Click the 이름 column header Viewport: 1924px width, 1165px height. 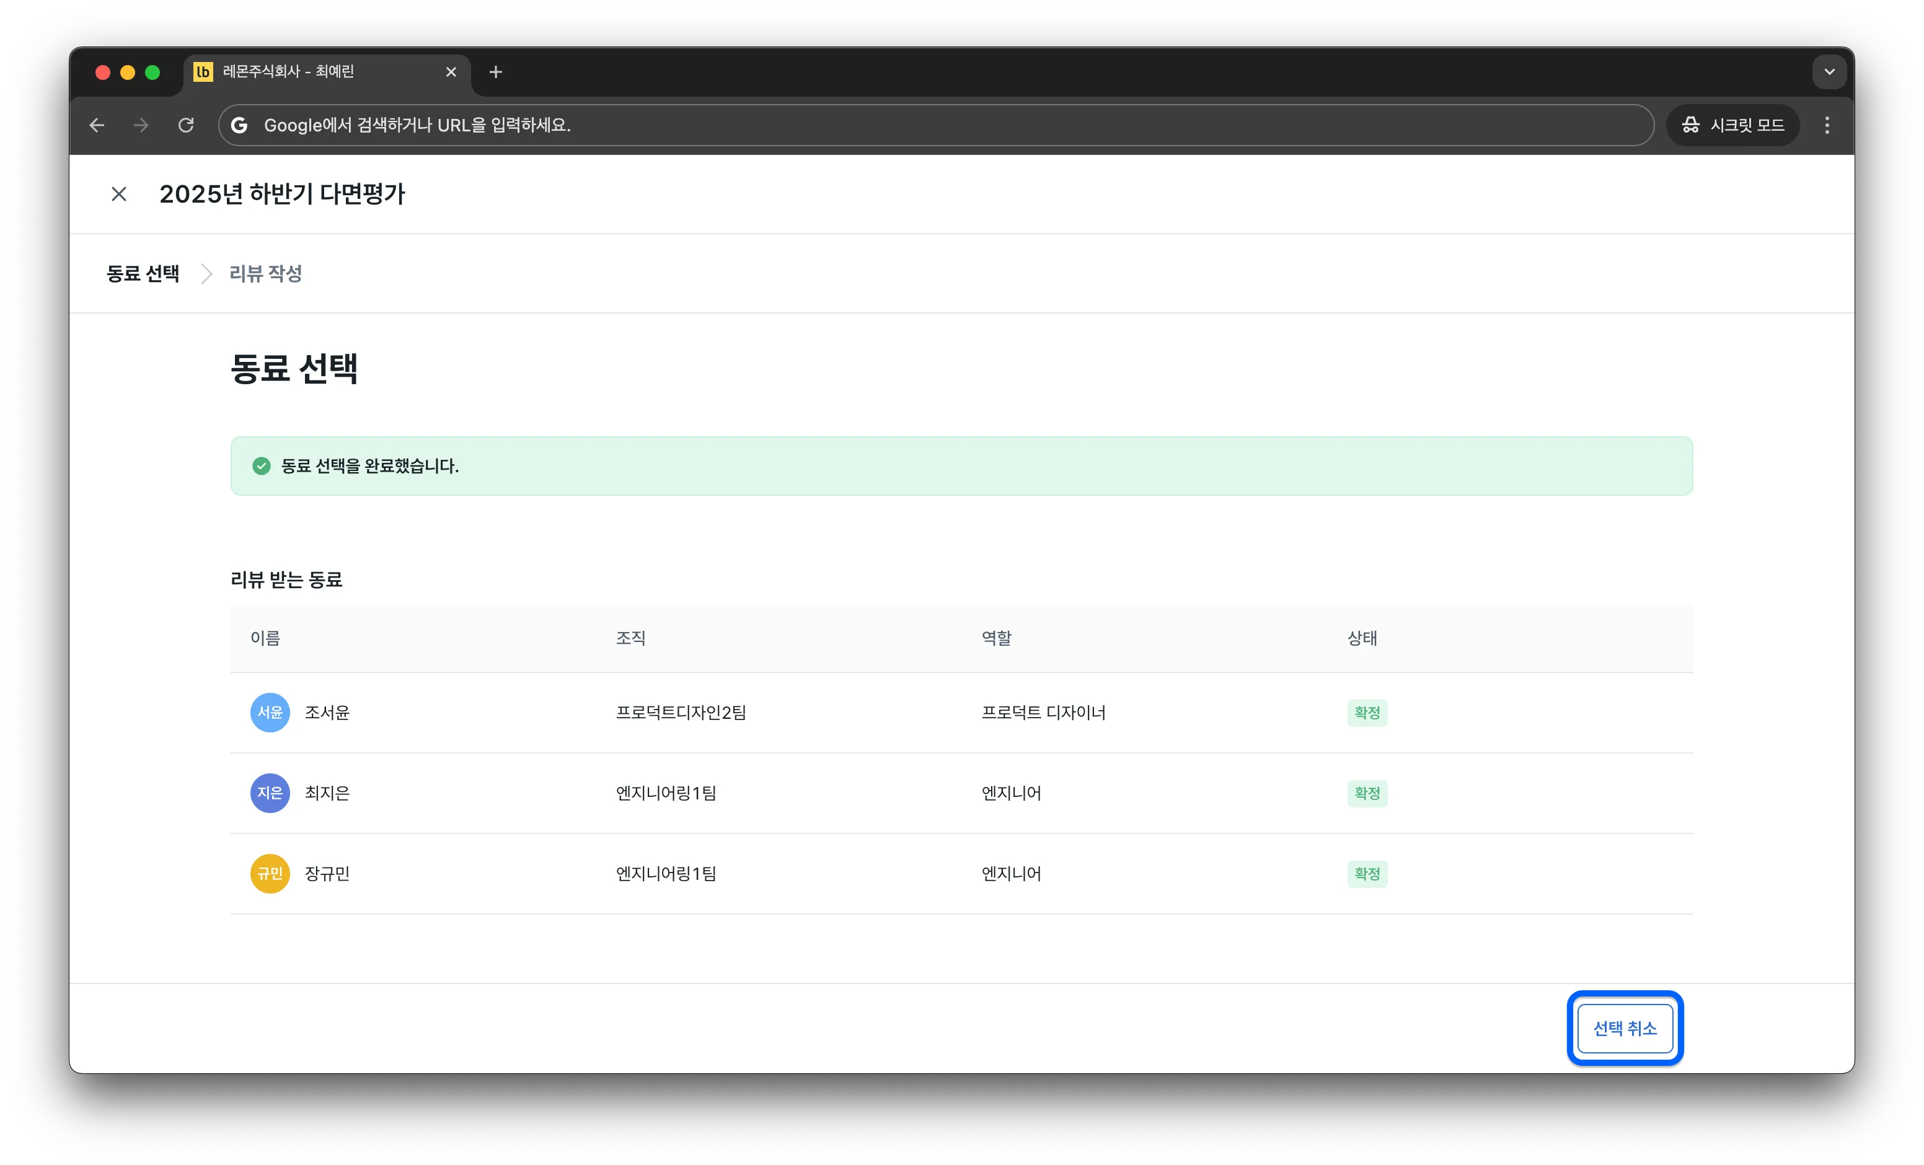click(265, 638)
